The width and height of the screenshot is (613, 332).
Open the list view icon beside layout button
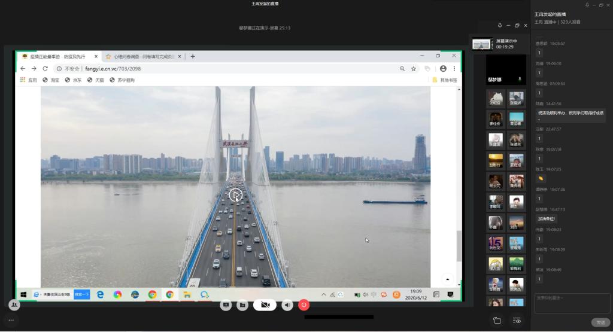[517, 321]
